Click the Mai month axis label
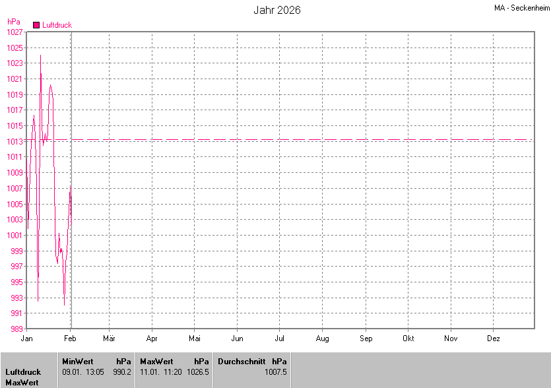This screenshot has width=551, height=388. (194, 339)
